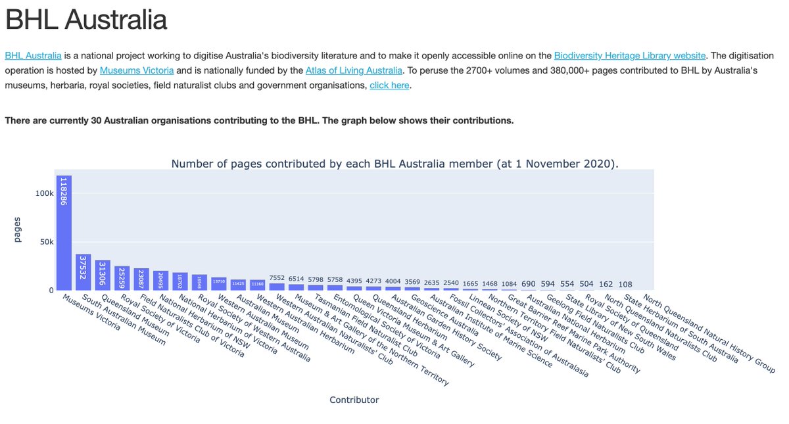Click the 162 value label

[607, 284]
